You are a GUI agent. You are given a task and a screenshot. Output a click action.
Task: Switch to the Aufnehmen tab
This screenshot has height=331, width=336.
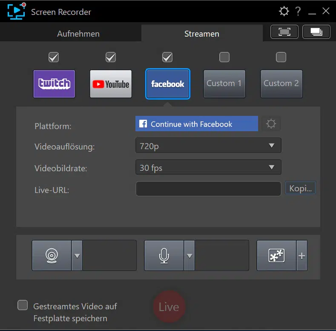click(78, 34)
